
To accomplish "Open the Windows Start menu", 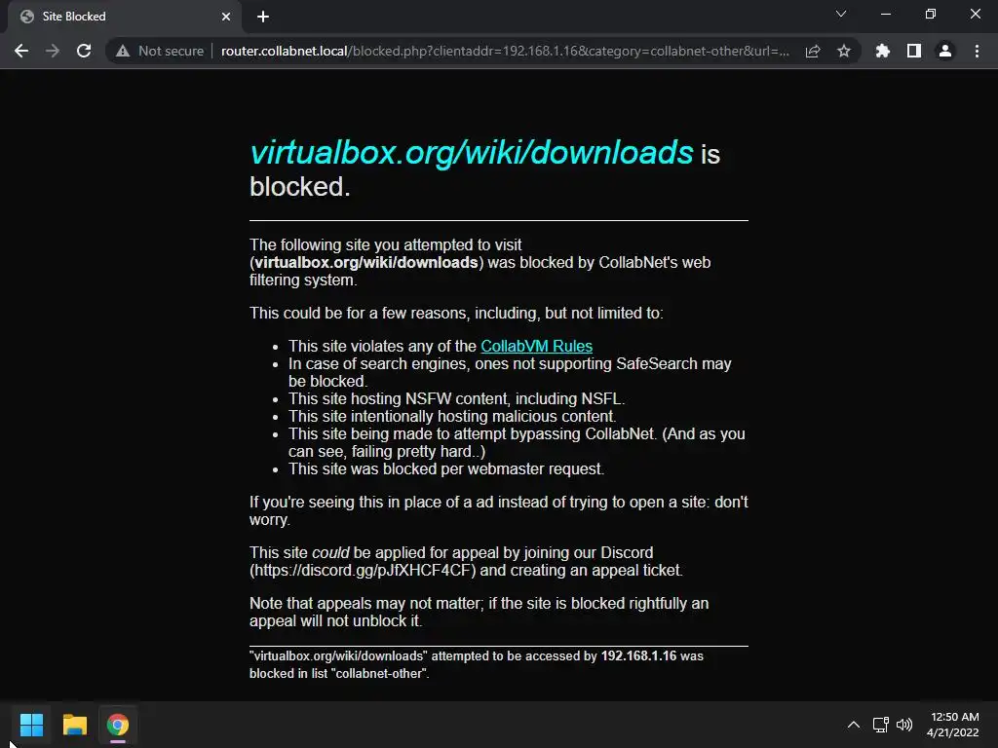I will point(31,725).
